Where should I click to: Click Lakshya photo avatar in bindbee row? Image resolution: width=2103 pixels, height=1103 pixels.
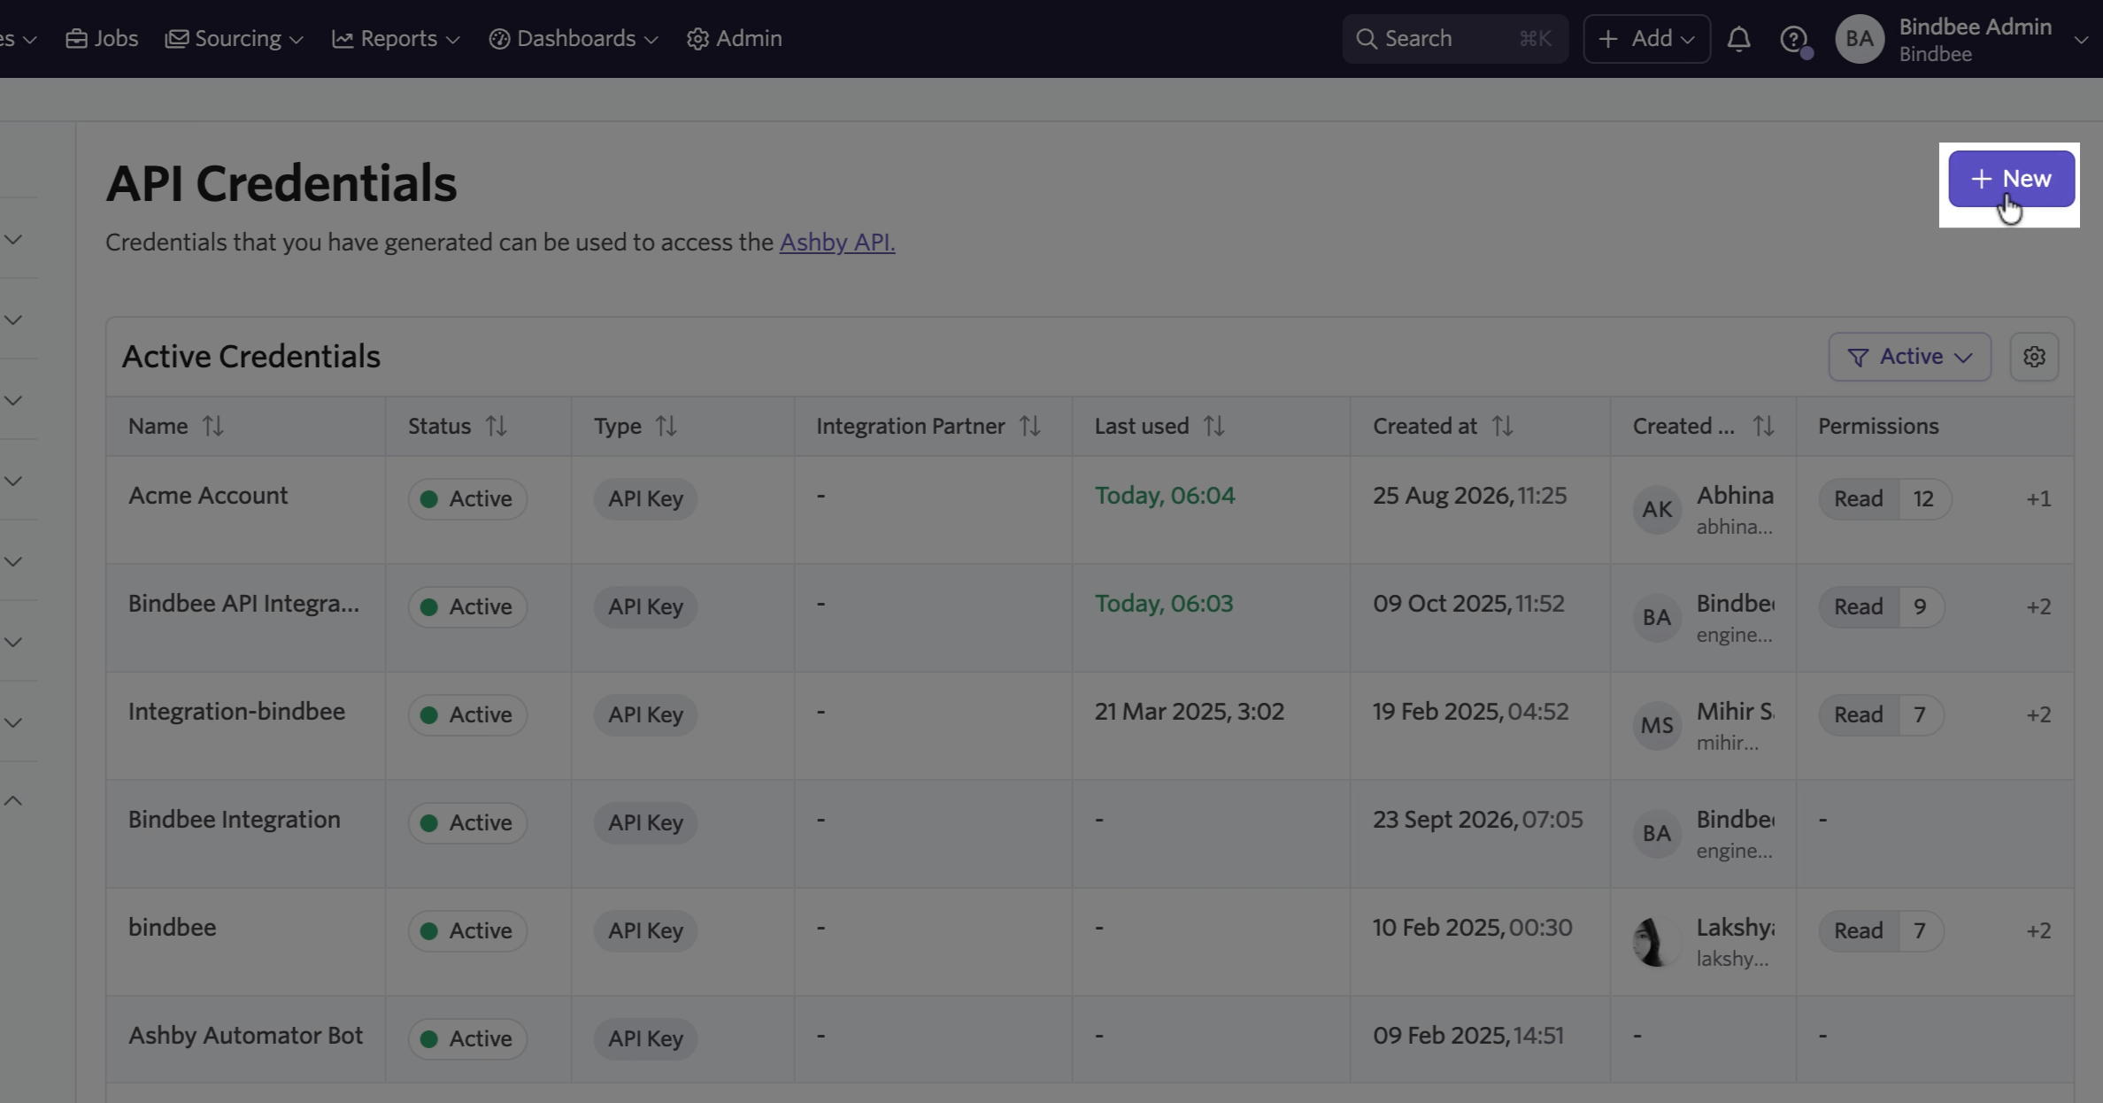pos(1657,941)
